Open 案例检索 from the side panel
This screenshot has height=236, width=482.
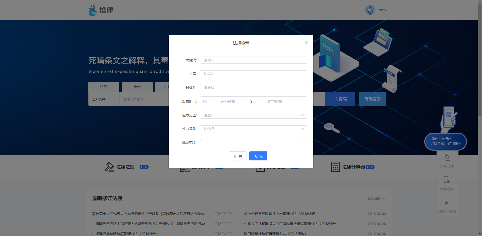click(447, 183)
